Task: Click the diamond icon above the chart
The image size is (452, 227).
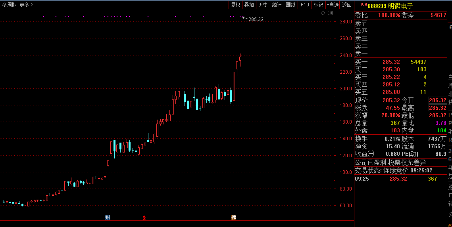Action: [x=323, y=13]
